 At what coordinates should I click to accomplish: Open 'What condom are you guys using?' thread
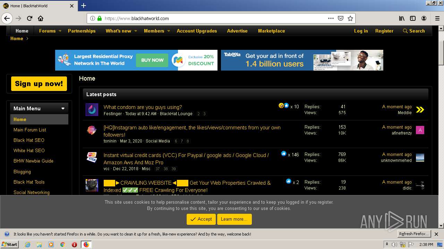143,107
